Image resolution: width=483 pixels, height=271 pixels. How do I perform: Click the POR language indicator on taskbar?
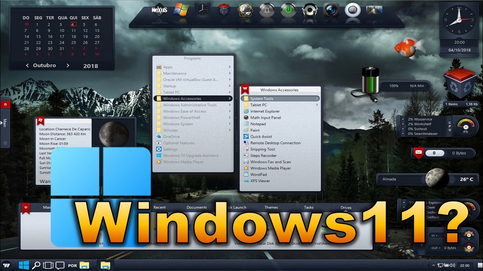tap(72, 265)
